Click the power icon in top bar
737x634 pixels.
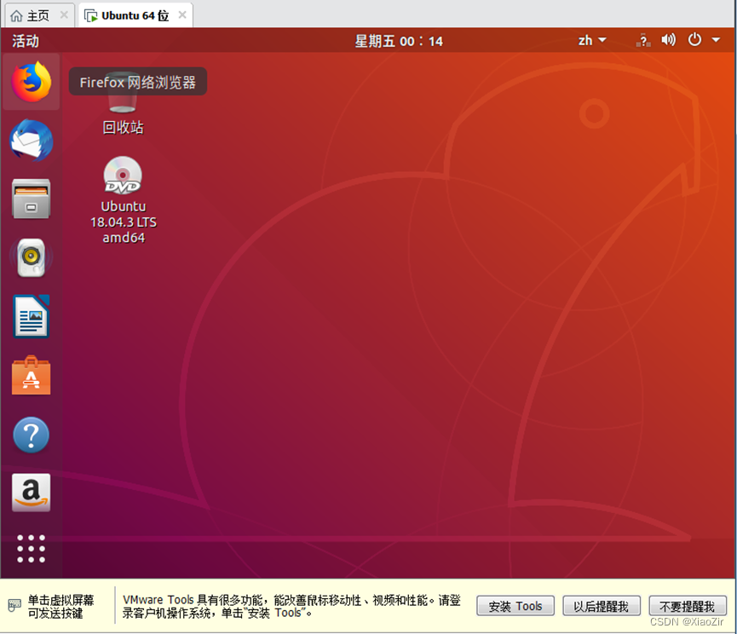pos(694,39)
